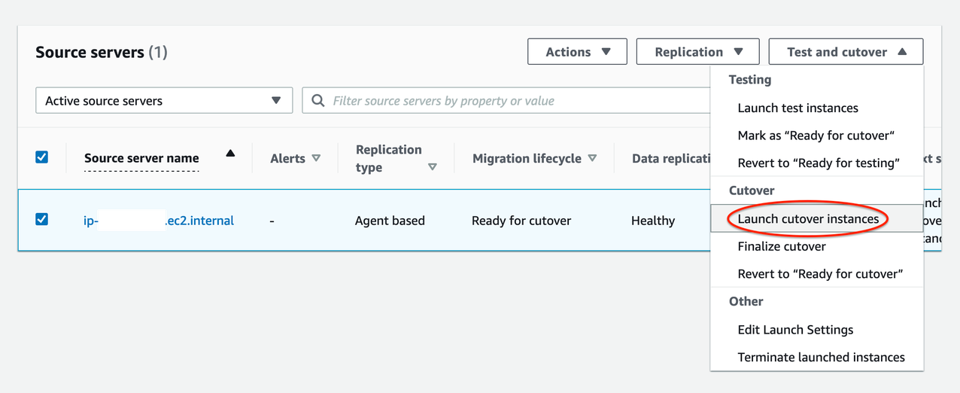
Task: Expand the Replication dropdown button
Action: [697, 52]
